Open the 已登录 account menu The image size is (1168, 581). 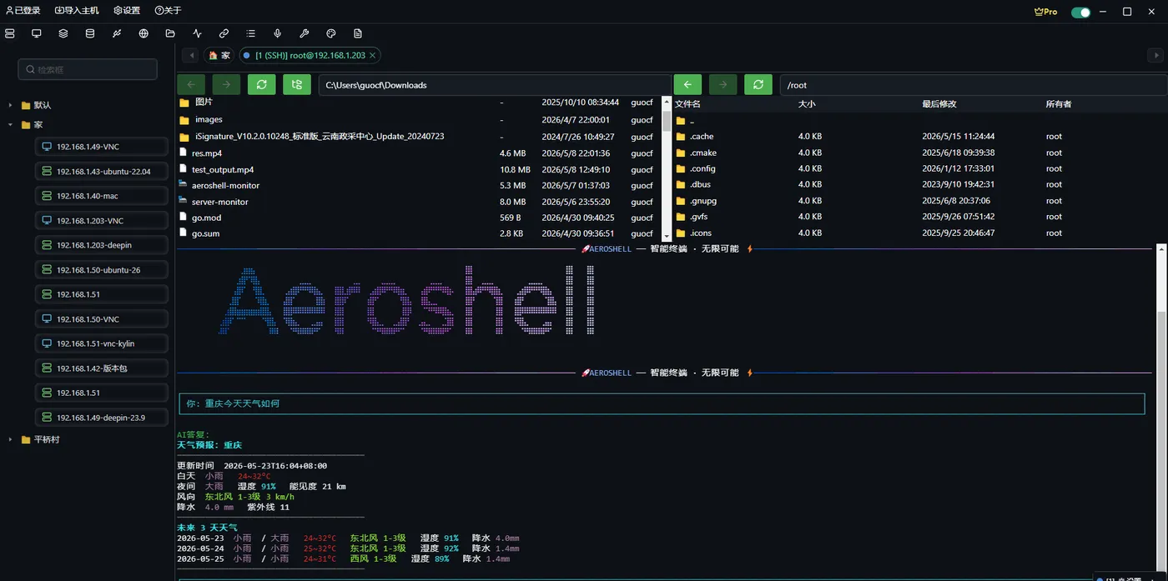click(x=23, y=11)
